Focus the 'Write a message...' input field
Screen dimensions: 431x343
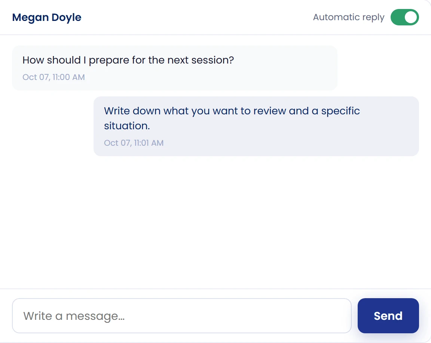[x=182, y=316]
